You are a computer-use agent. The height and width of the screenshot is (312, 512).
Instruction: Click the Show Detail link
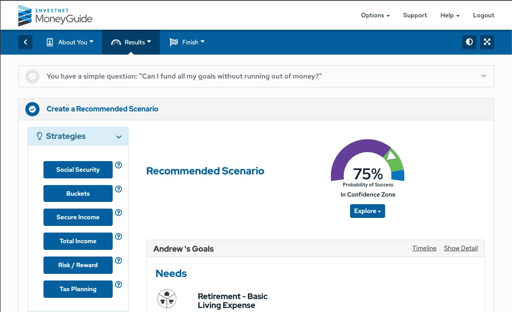[461, 248]
